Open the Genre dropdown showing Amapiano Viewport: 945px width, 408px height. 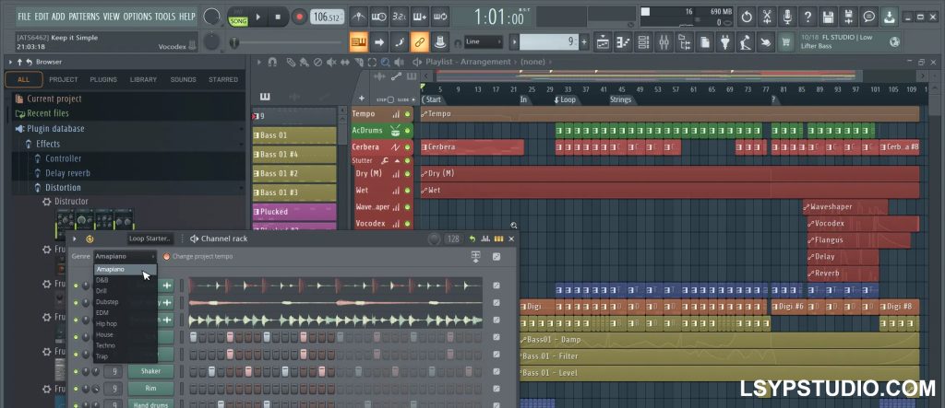126,256
